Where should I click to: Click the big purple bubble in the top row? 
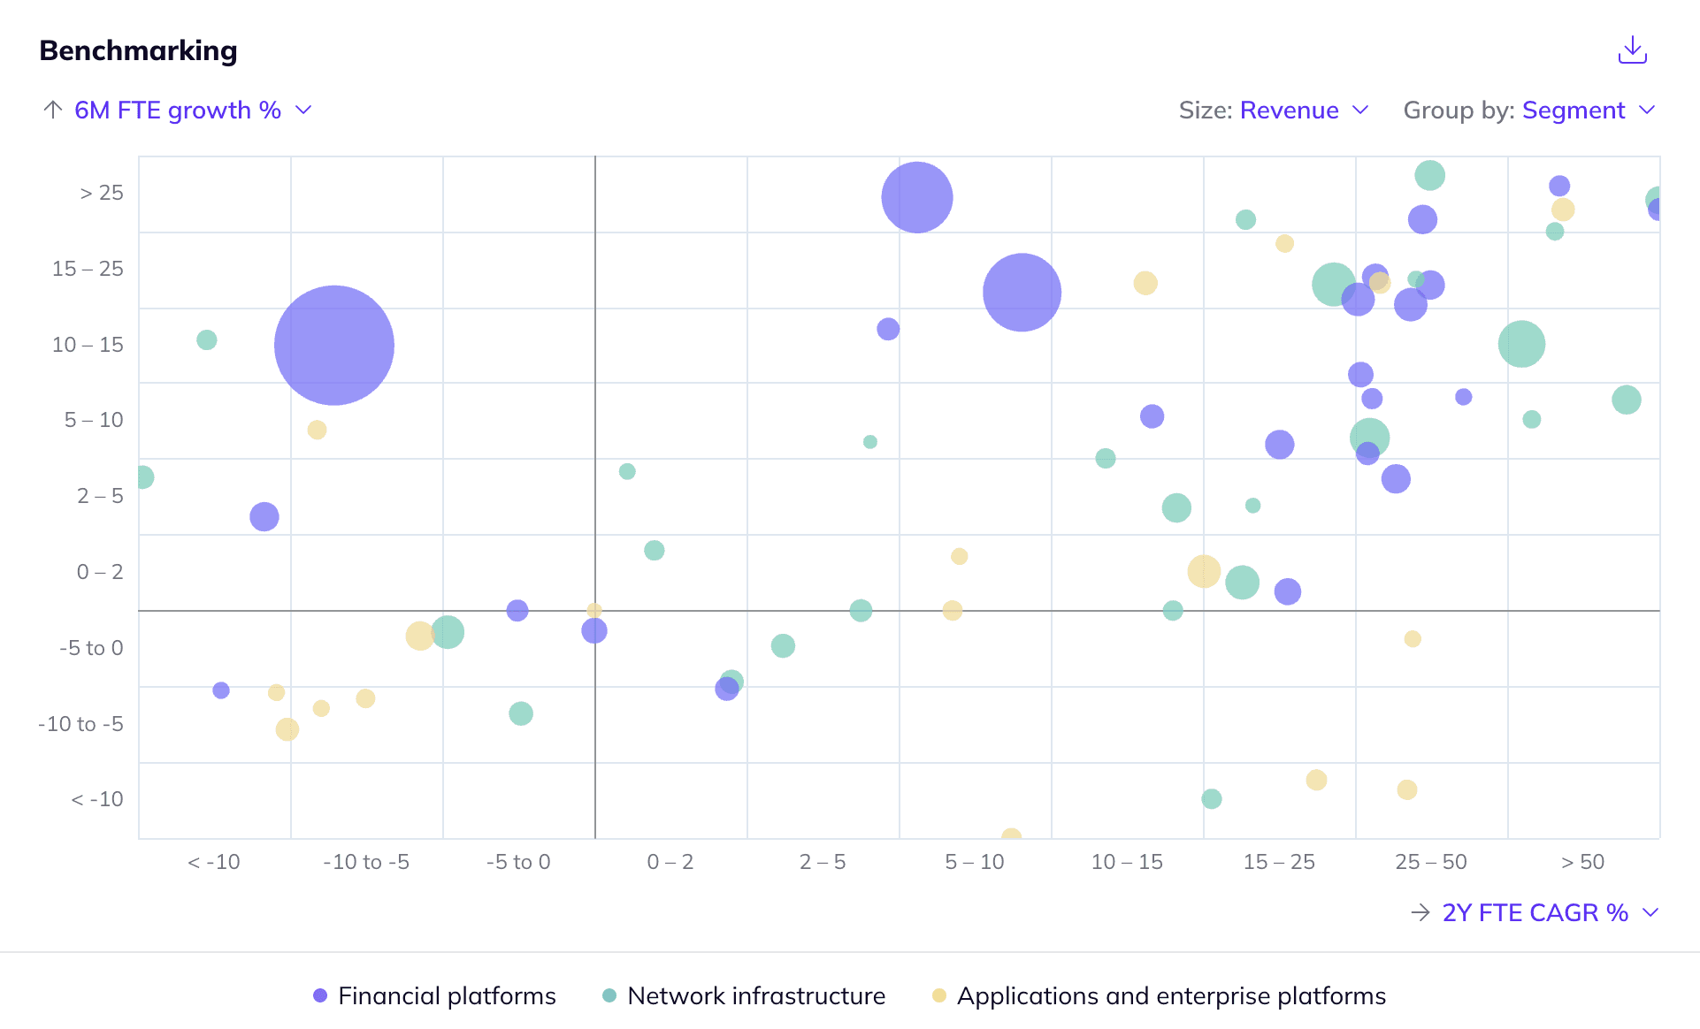click(917, 197)
